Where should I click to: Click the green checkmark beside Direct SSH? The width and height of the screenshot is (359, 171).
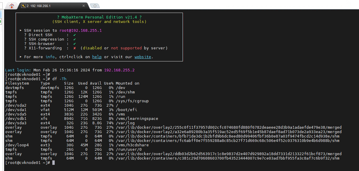click(x=75, y=35)
